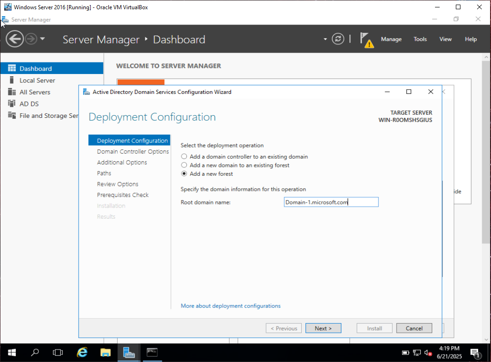Click the Root domain name field
Viewport: 491px width, 362px height.
(x=331, y=202)
